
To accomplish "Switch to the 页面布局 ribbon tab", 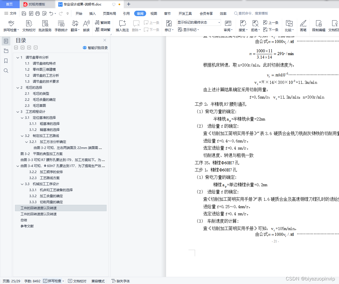I will pyautogui.click(x=110, y=13).
